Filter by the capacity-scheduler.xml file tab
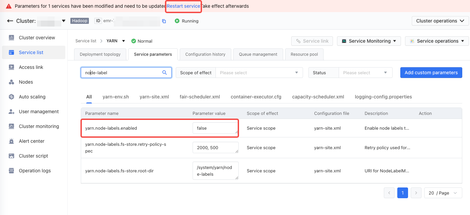This screenshot has width=470, height=215. click(318, 97)
